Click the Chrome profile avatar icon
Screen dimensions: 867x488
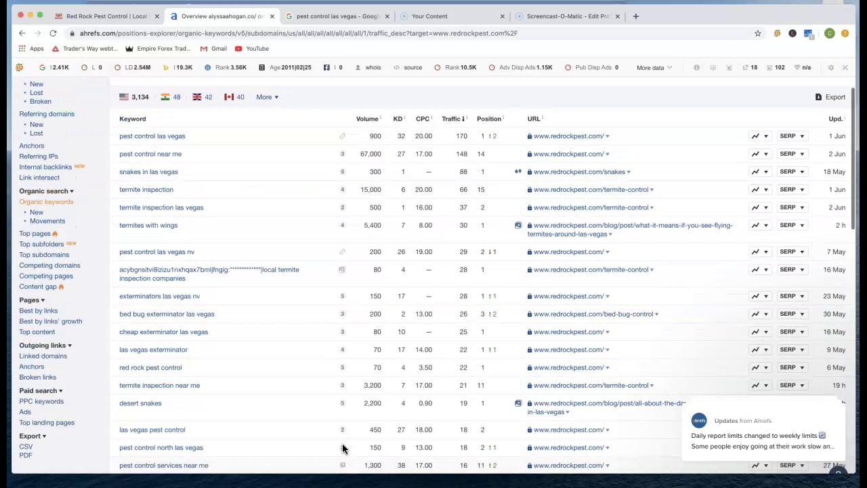pos(829,33)
